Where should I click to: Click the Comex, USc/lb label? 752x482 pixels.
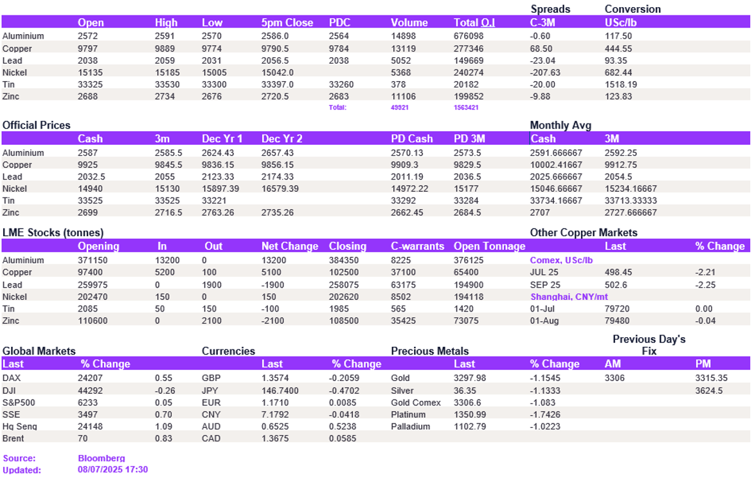click(561, 260)
